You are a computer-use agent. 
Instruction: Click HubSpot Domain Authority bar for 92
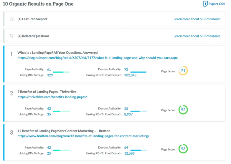coord(138,72)
